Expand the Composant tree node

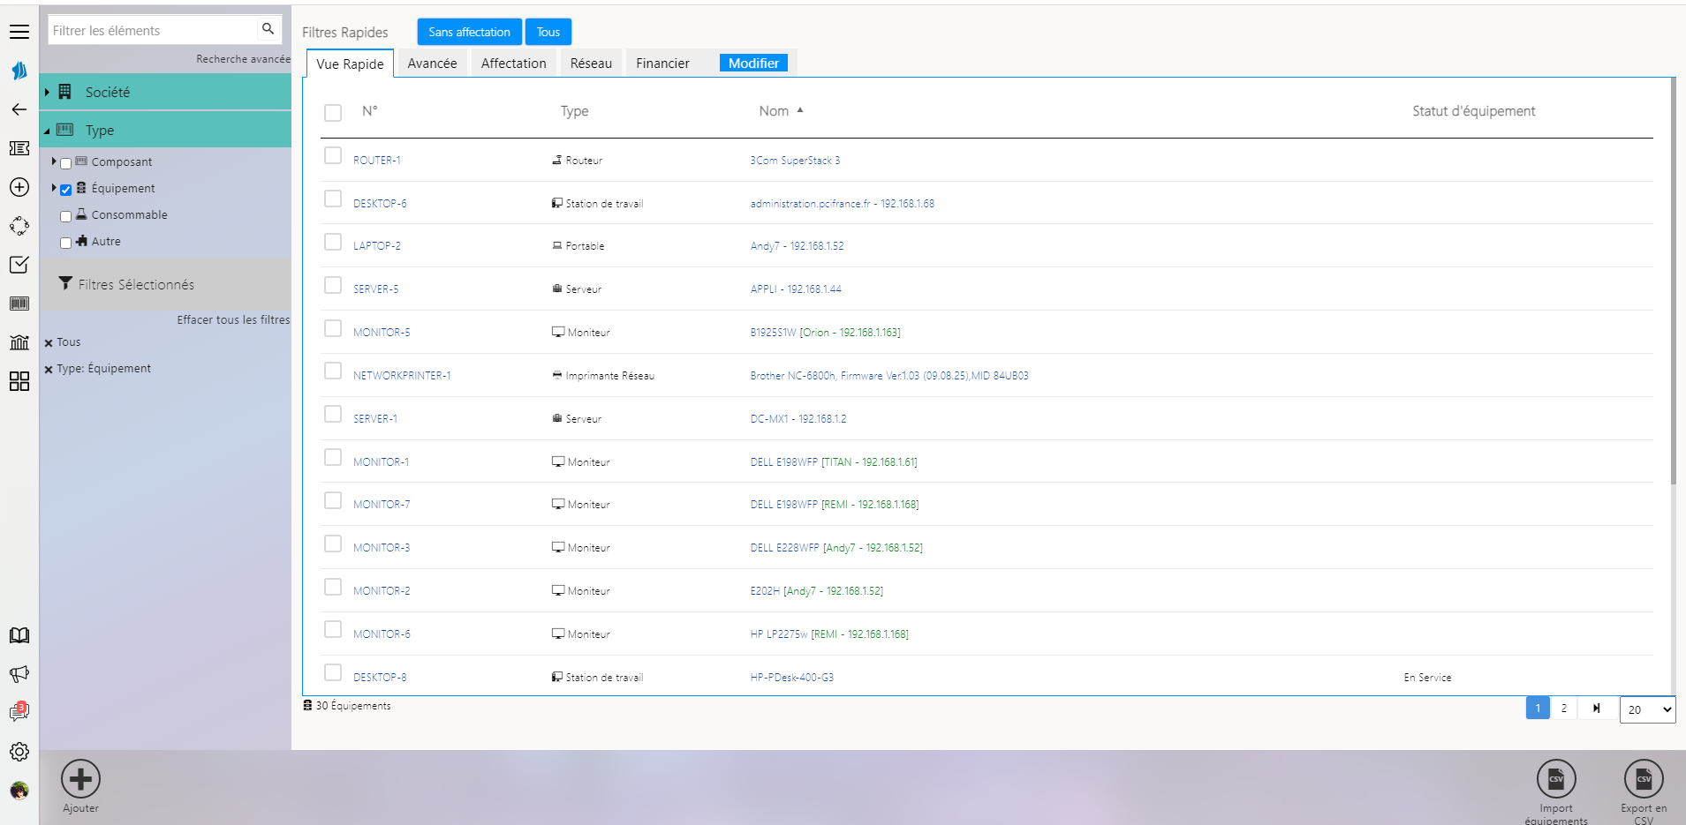tap(54, 161)
